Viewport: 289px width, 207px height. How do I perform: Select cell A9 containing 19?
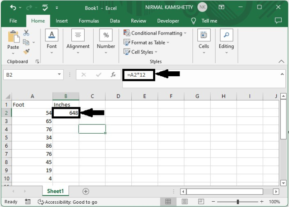32,170
